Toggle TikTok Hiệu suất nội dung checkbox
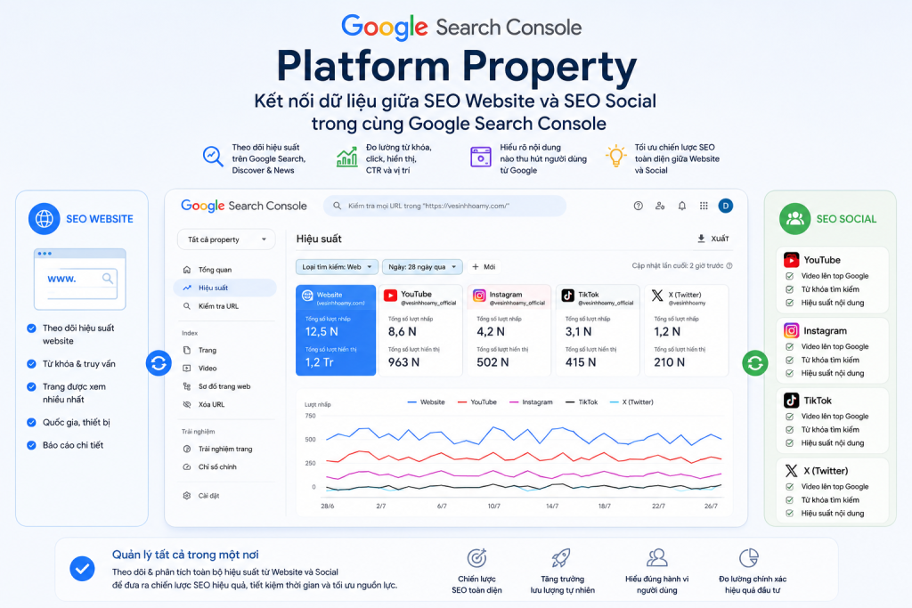 (x=789, y=443)
